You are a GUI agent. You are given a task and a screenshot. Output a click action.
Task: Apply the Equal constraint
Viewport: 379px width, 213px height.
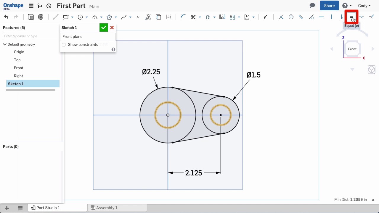coord(351,17)
